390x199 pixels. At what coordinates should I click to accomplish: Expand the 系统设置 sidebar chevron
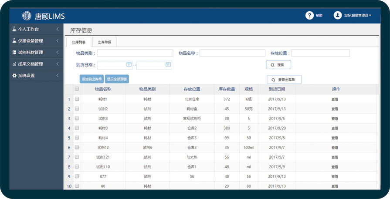coord(58,76)
